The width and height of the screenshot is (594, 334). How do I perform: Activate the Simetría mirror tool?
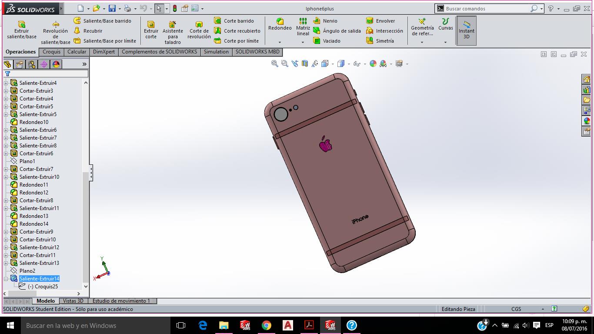tap(380, 41)
